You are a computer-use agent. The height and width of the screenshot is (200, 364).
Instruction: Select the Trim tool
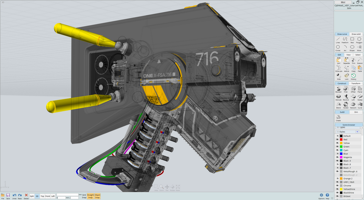pos(353,61)
